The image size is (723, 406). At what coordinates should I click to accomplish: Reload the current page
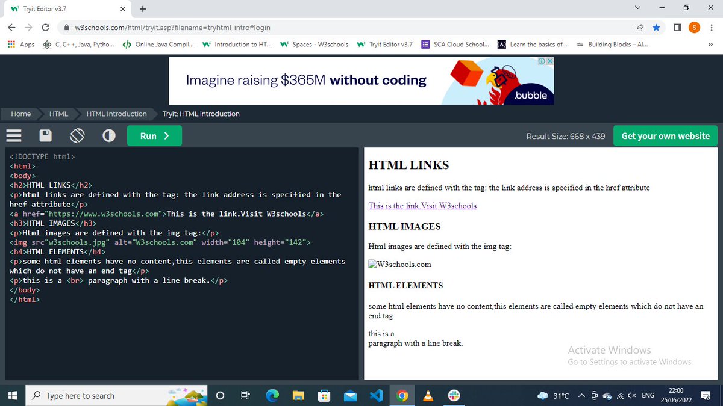coord(45,28)
